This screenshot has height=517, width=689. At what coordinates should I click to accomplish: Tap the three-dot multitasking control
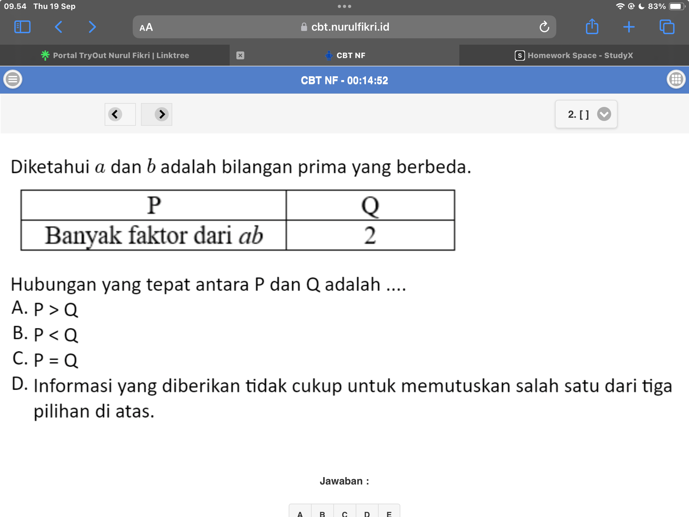tap(344, 6)
